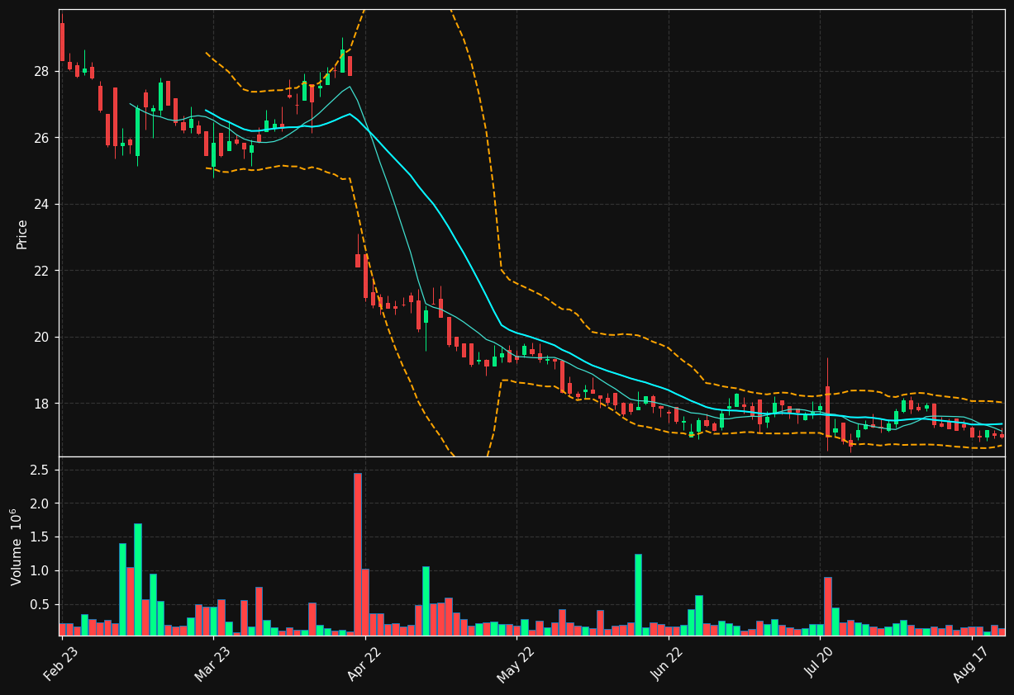Click the price axis tick label 28
Viewport: 1014px width, 695px height.
(41, 71)
